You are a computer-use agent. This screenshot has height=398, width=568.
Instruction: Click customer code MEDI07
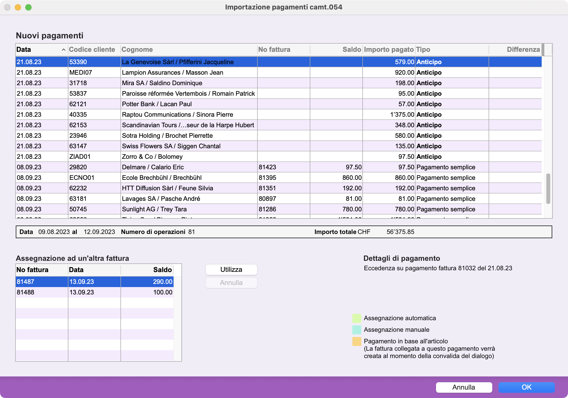point(81,73)
